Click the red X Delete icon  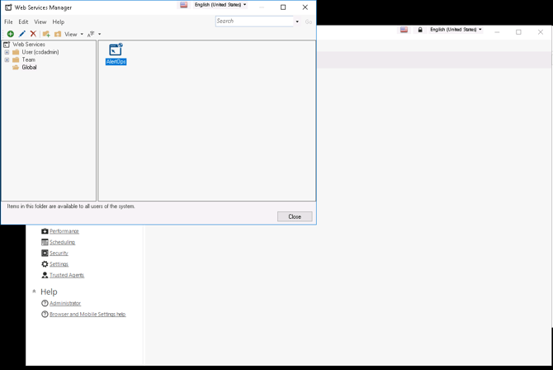[x=33, y=34]
